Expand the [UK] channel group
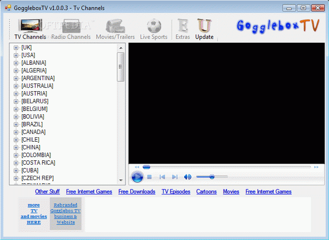This screenshot has width=329, height=240. pos(16,48)
